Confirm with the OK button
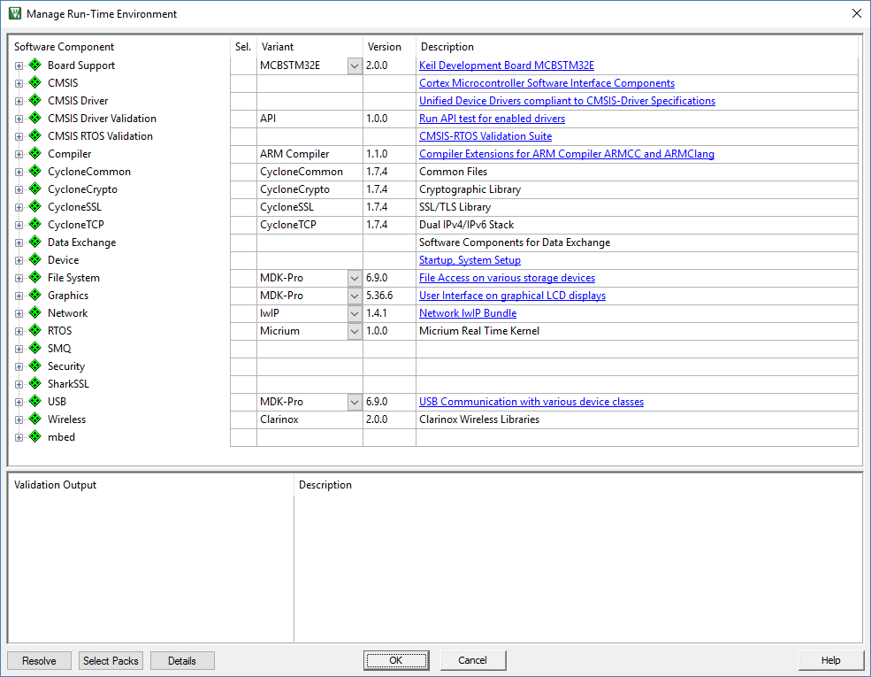Viewport: 871px width, 677px height. pos(395,660)
